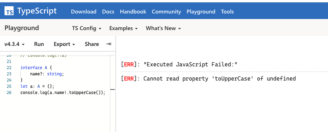
Task: Expand the Examples dropdown menu
Action: (124, 28)
